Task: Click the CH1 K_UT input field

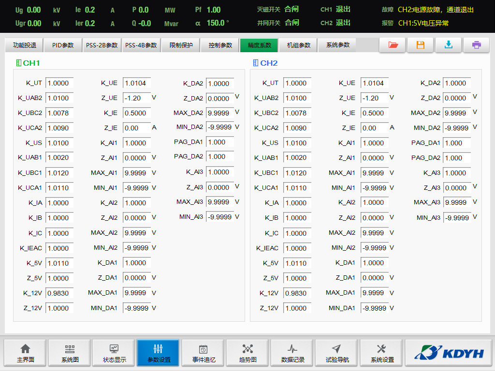Action: click(x=59, y=83)
